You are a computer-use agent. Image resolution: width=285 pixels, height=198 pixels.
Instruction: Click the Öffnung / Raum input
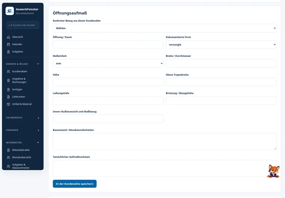108,45
